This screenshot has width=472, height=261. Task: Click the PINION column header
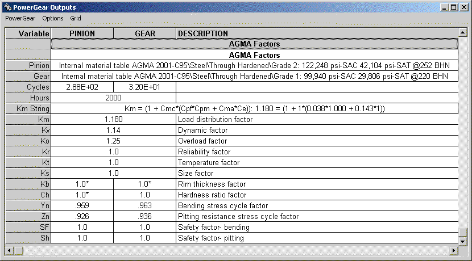pos(82,33)
